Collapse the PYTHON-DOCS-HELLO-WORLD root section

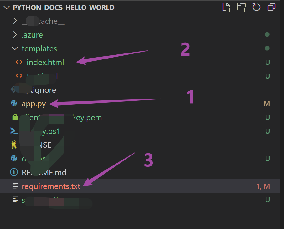pos(7,8)
